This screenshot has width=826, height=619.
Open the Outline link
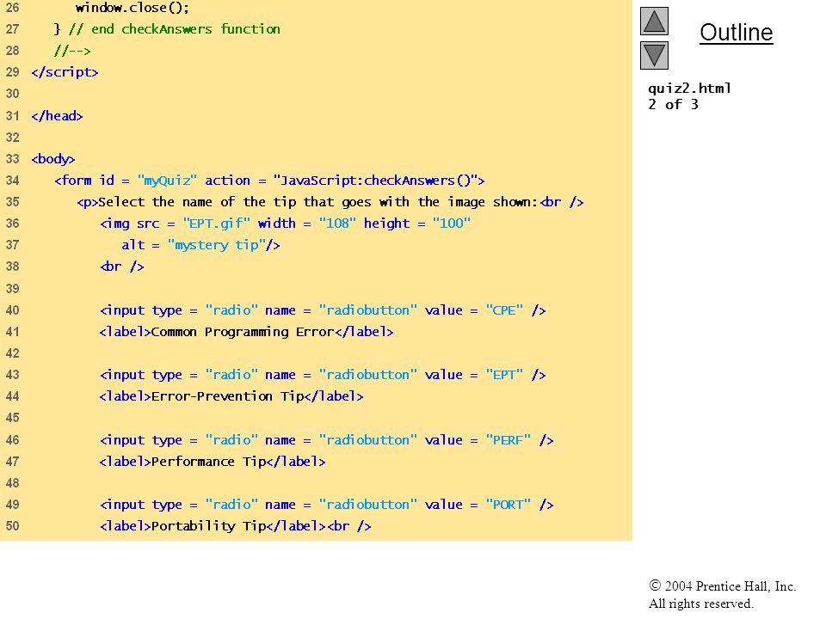point(736,33)
